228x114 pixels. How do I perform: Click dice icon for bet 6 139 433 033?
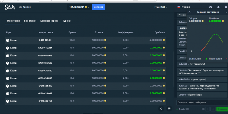pyautogui.click(x=8, y=94)
